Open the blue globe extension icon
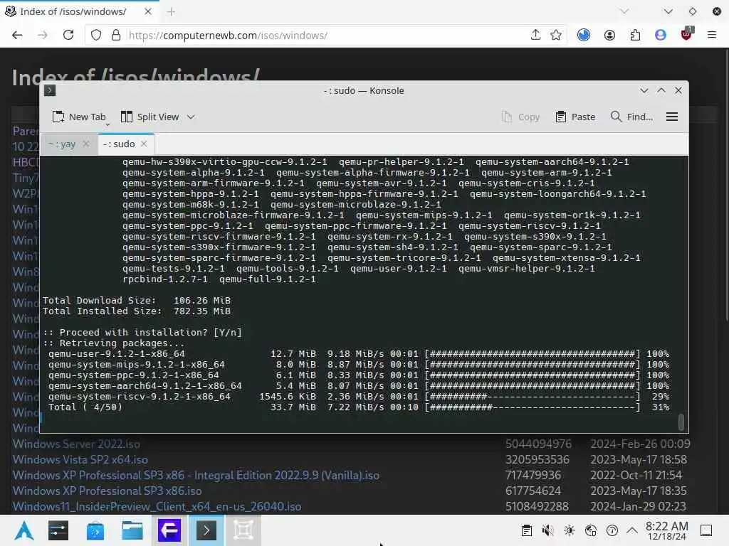The width and height of the screenshot is (729, 546). point(584,36)
